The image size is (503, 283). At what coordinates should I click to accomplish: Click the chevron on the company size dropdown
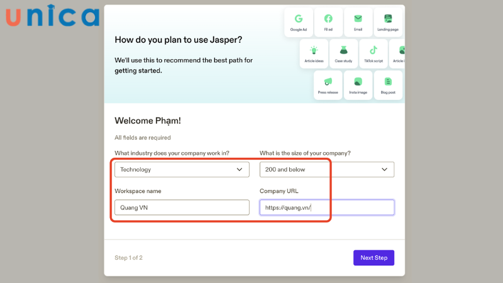385,169
